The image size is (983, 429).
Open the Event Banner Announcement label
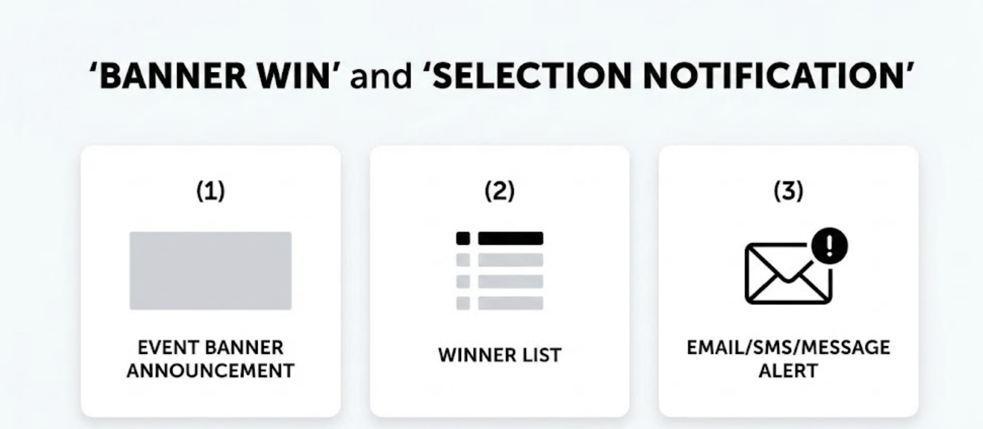click(x=210, y=359)
